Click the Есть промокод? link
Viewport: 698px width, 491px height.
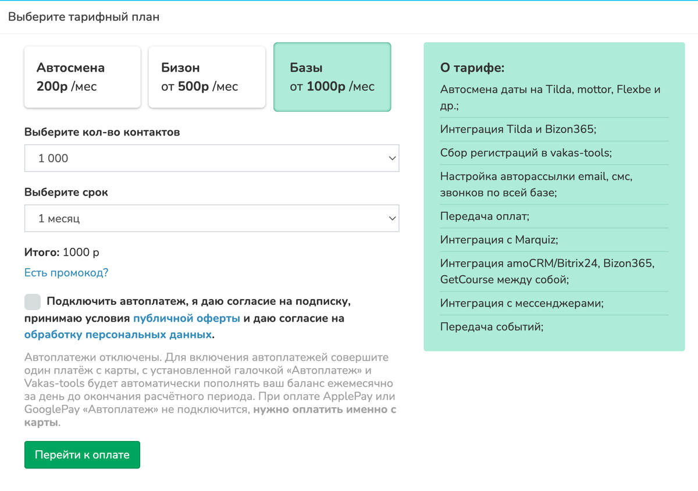(66, 273)
